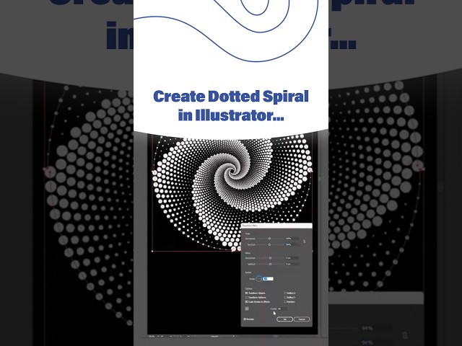Screen dimensions: 462x346
Task: Adjust the Scale Horizontal slider handle
Action: [269, 239]
